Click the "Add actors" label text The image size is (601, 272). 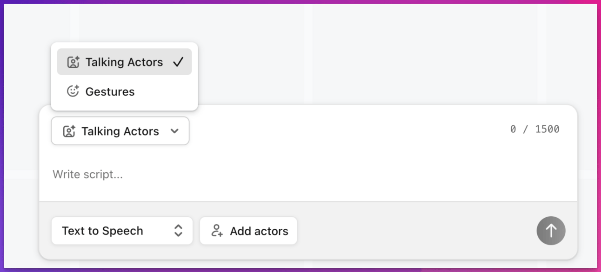coord(259,231)
